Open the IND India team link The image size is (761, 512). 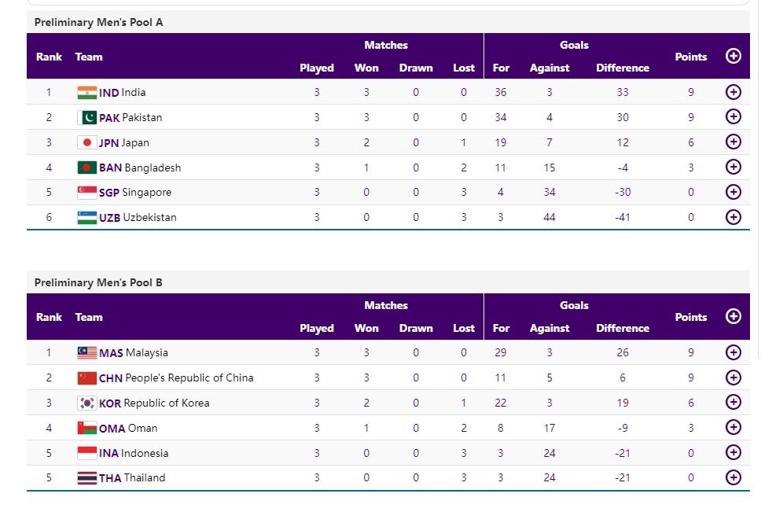123,93
